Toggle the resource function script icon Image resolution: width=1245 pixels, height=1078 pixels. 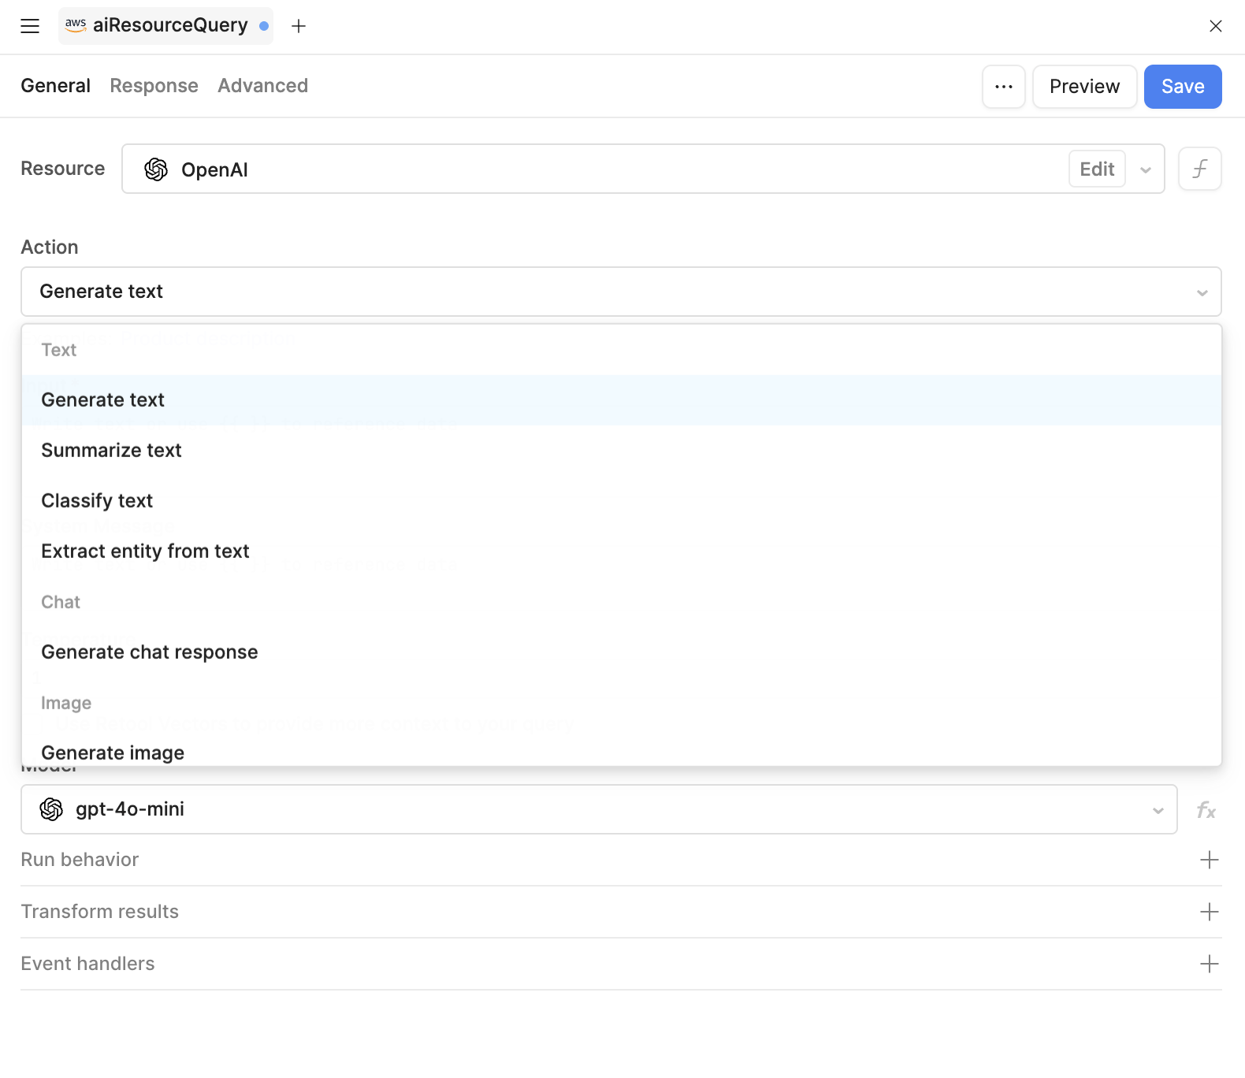coord(1200,169)
